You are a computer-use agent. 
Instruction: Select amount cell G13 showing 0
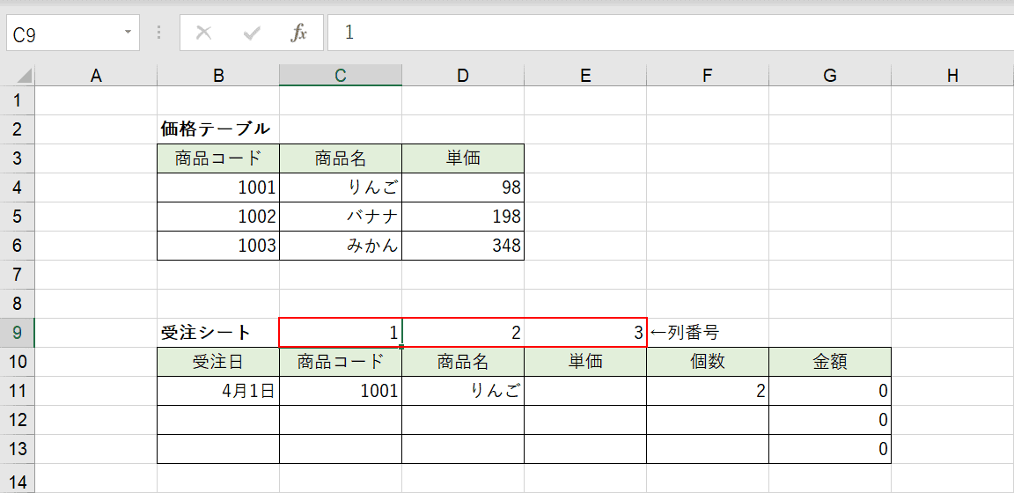[x=830, y=449]
